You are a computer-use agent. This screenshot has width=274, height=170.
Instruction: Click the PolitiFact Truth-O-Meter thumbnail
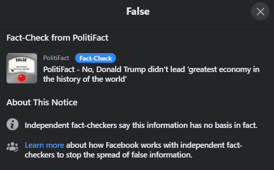click(x=22, y=68)
